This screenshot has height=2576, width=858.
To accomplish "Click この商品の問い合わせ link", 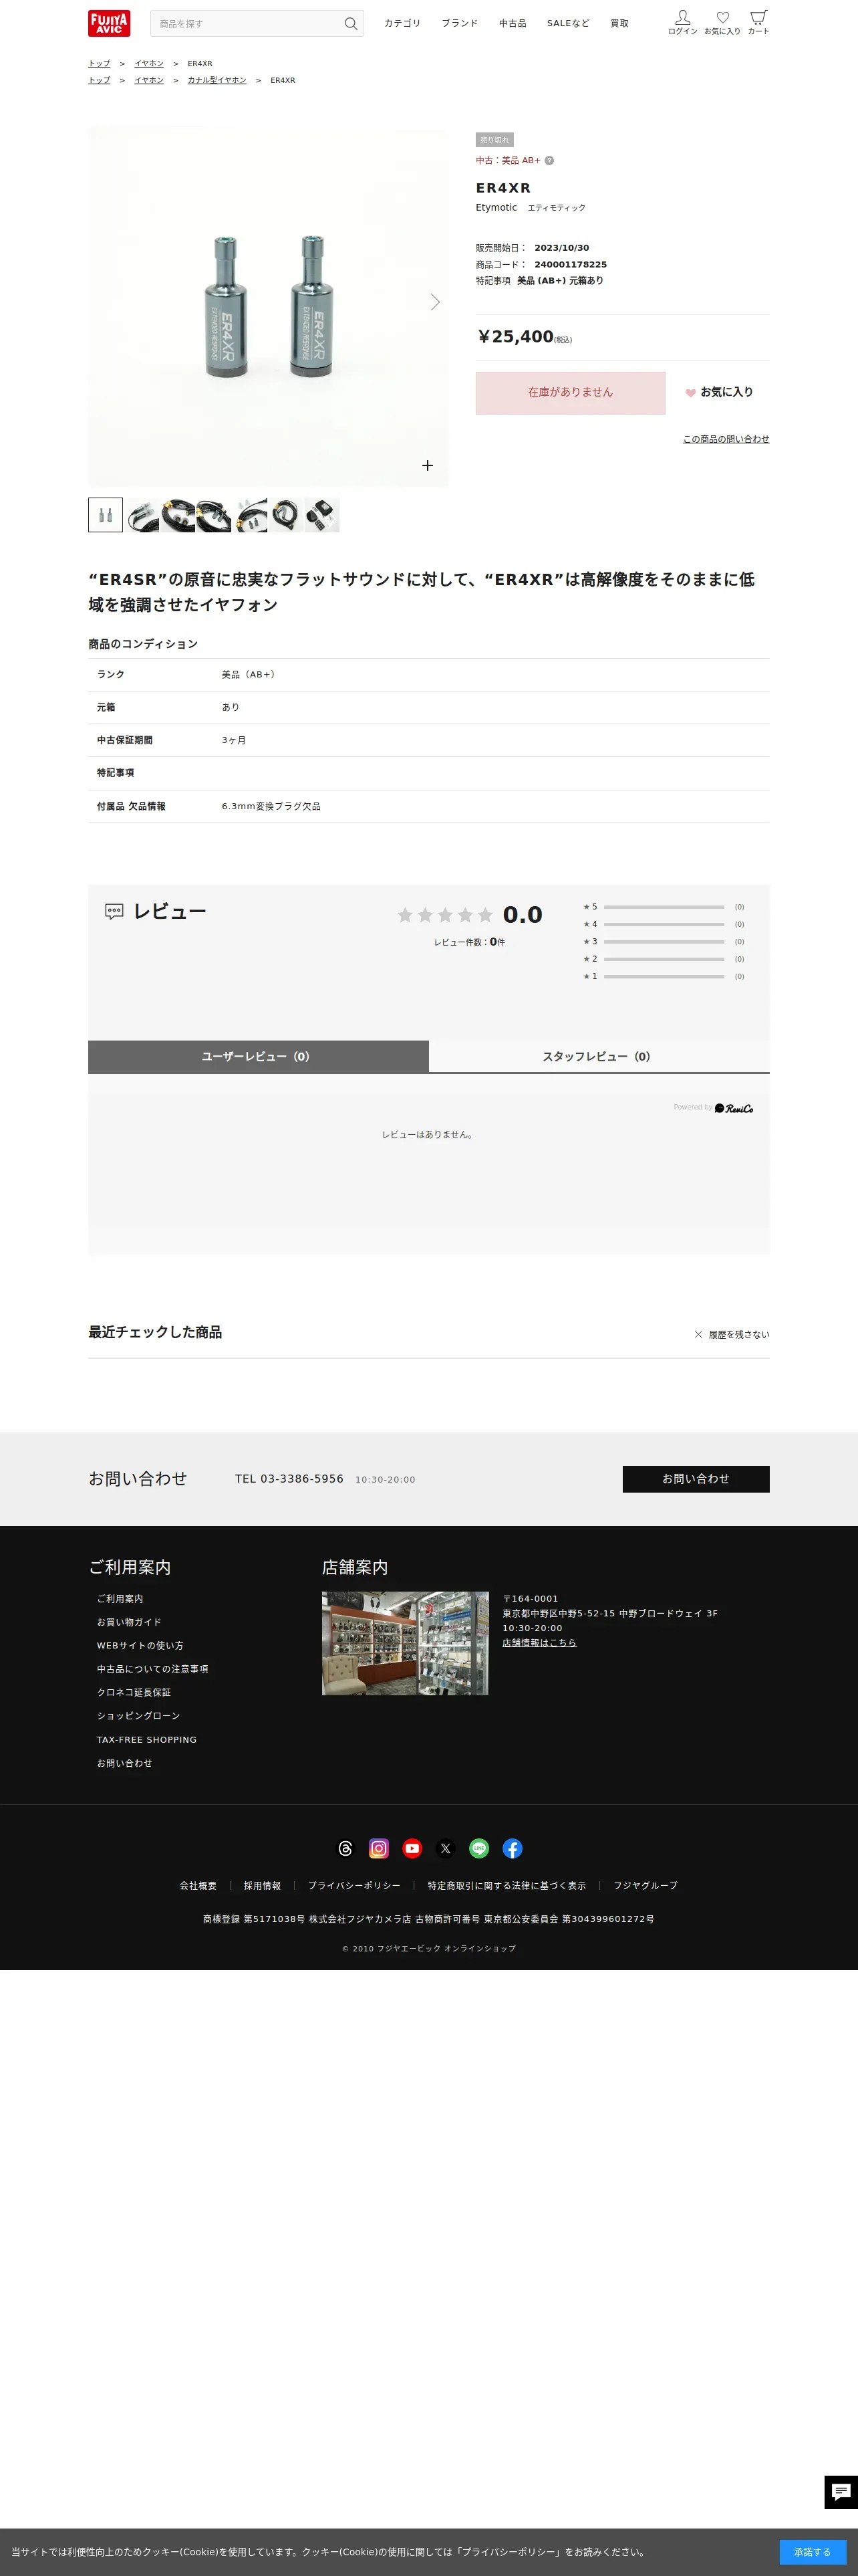I will click(726, 439).
